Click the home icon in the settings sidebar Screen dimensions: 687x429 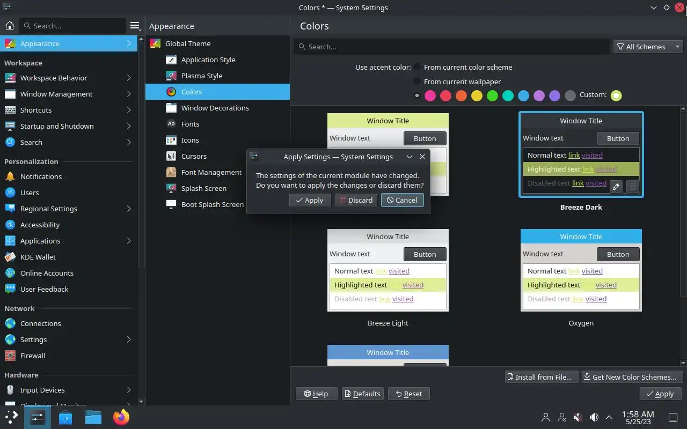coord(9,26)
